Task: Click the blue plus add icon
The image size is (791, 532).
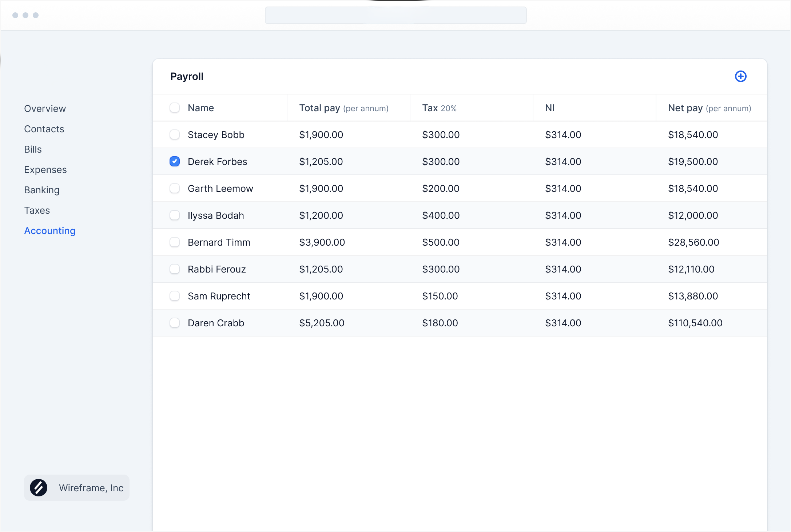Action: 740,76
